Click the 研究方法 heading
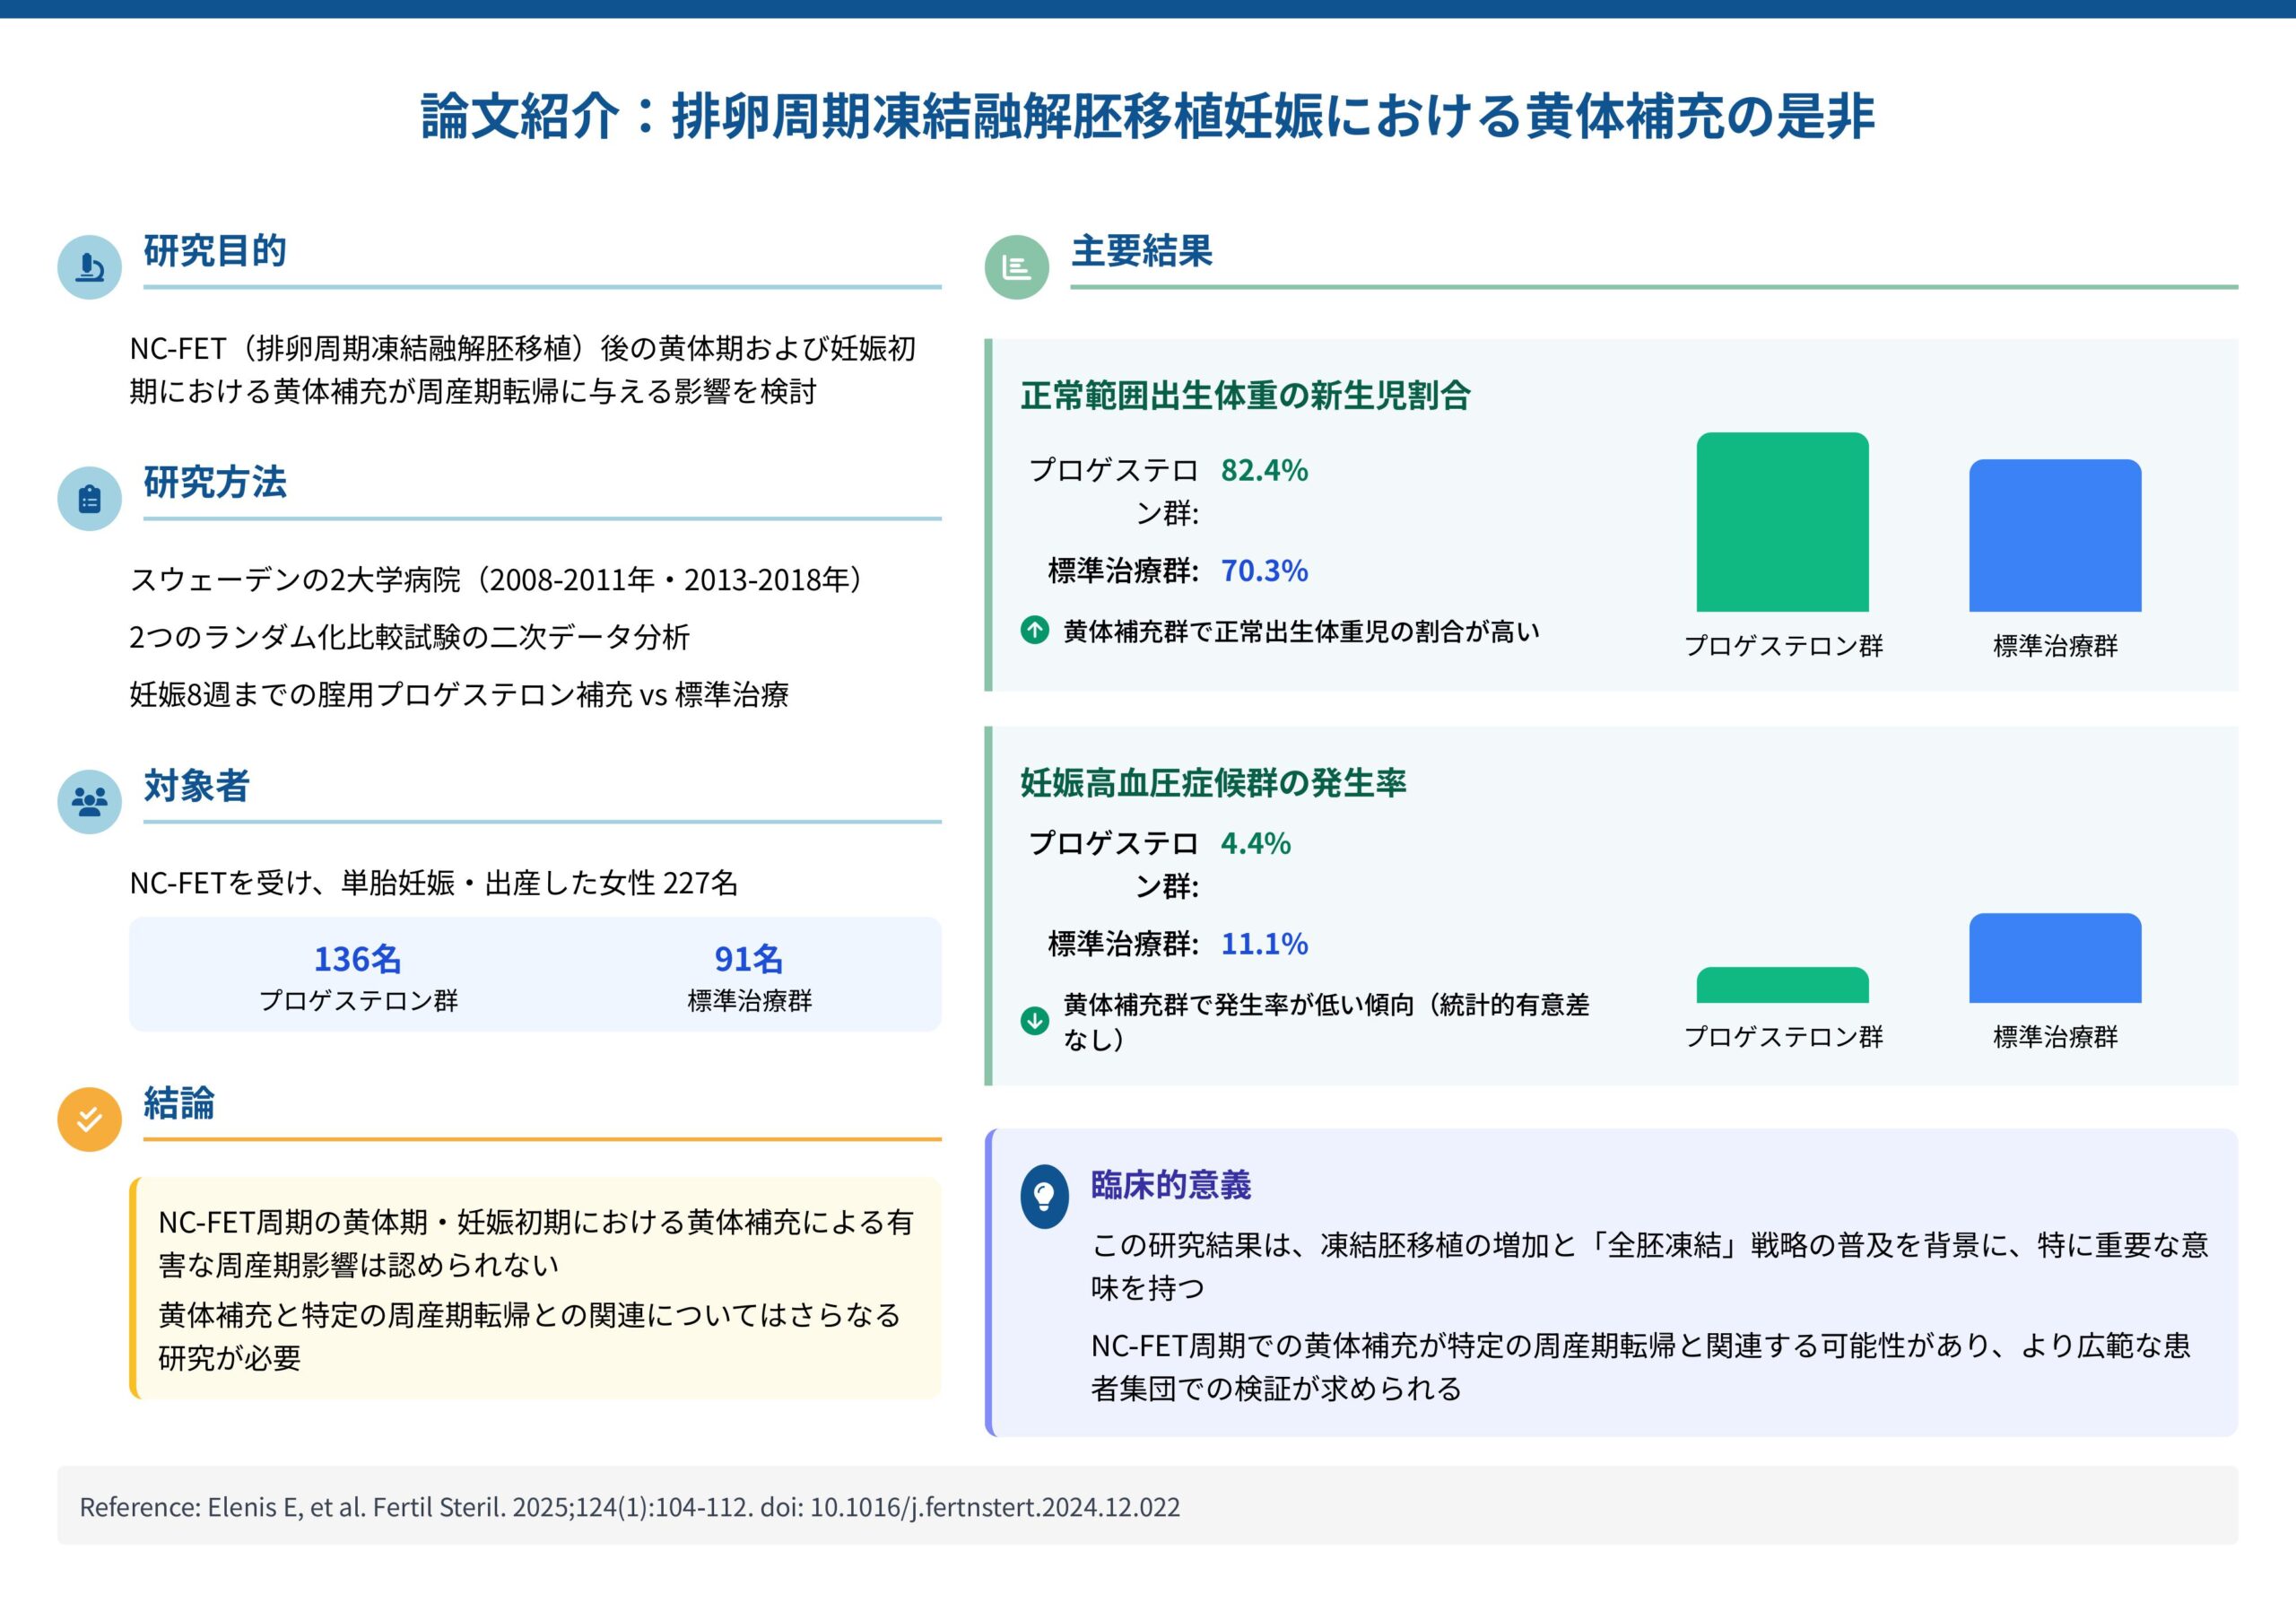 point(215,483)
